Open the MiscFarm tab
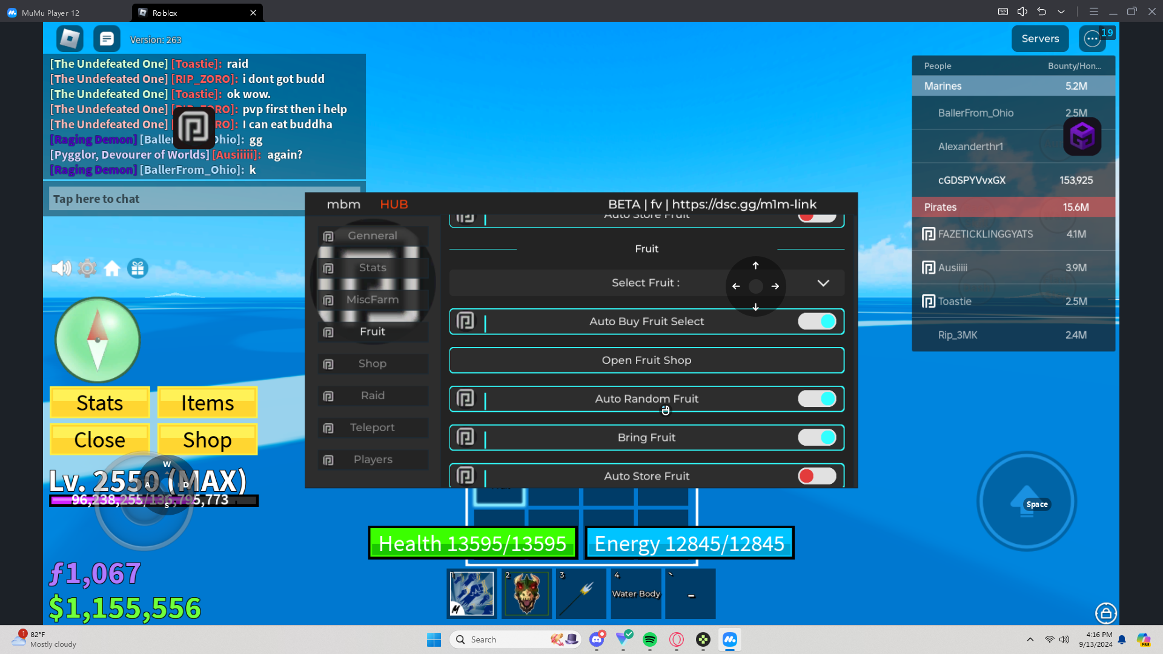This screenshot has height=654, width=1163. pyautogui.click(x=373, y=300)
